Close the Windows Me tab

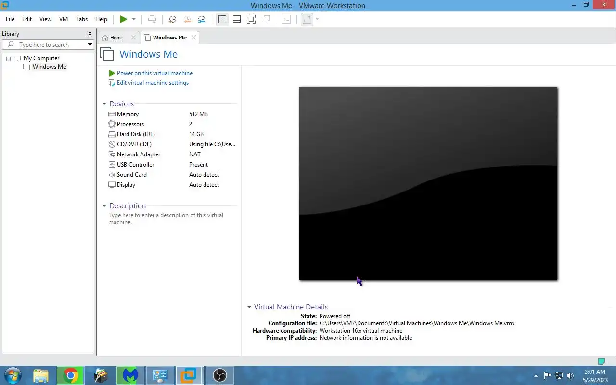193,38
